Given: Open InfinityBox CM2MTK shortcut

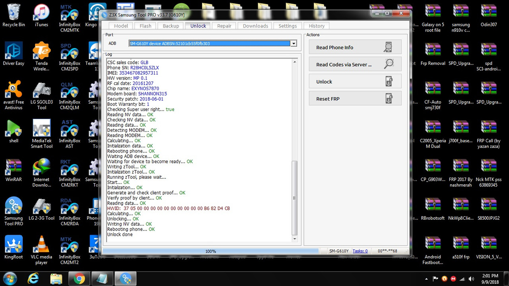Looking at the screenshot, I should [70, 18].
